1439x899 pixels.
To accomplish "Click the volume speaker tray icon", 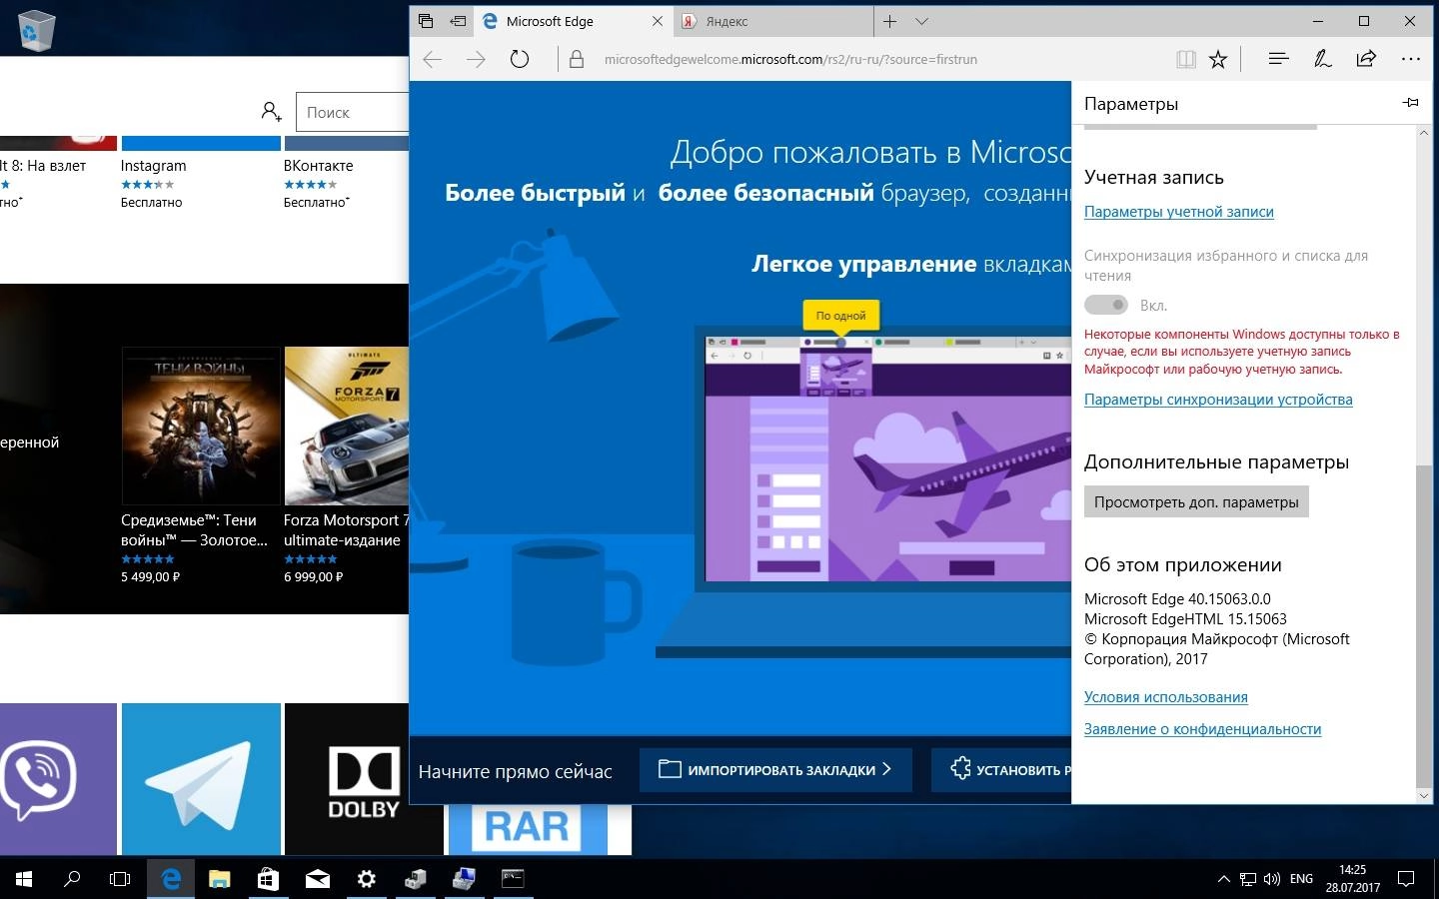I will click(x=1272, y=879).
